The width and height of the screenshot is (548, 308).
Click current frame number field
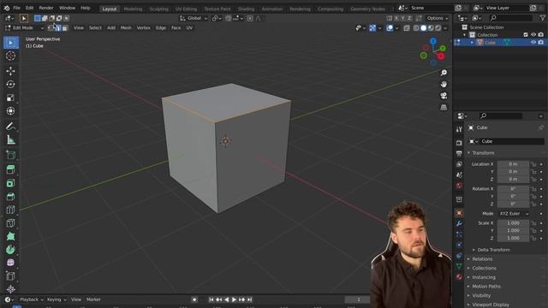click(358, 299)
